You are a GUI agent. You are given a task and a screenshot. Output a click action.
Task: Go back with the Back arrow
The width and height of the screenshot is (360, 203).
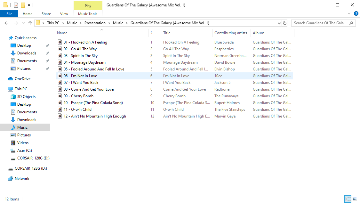point(6,23)
